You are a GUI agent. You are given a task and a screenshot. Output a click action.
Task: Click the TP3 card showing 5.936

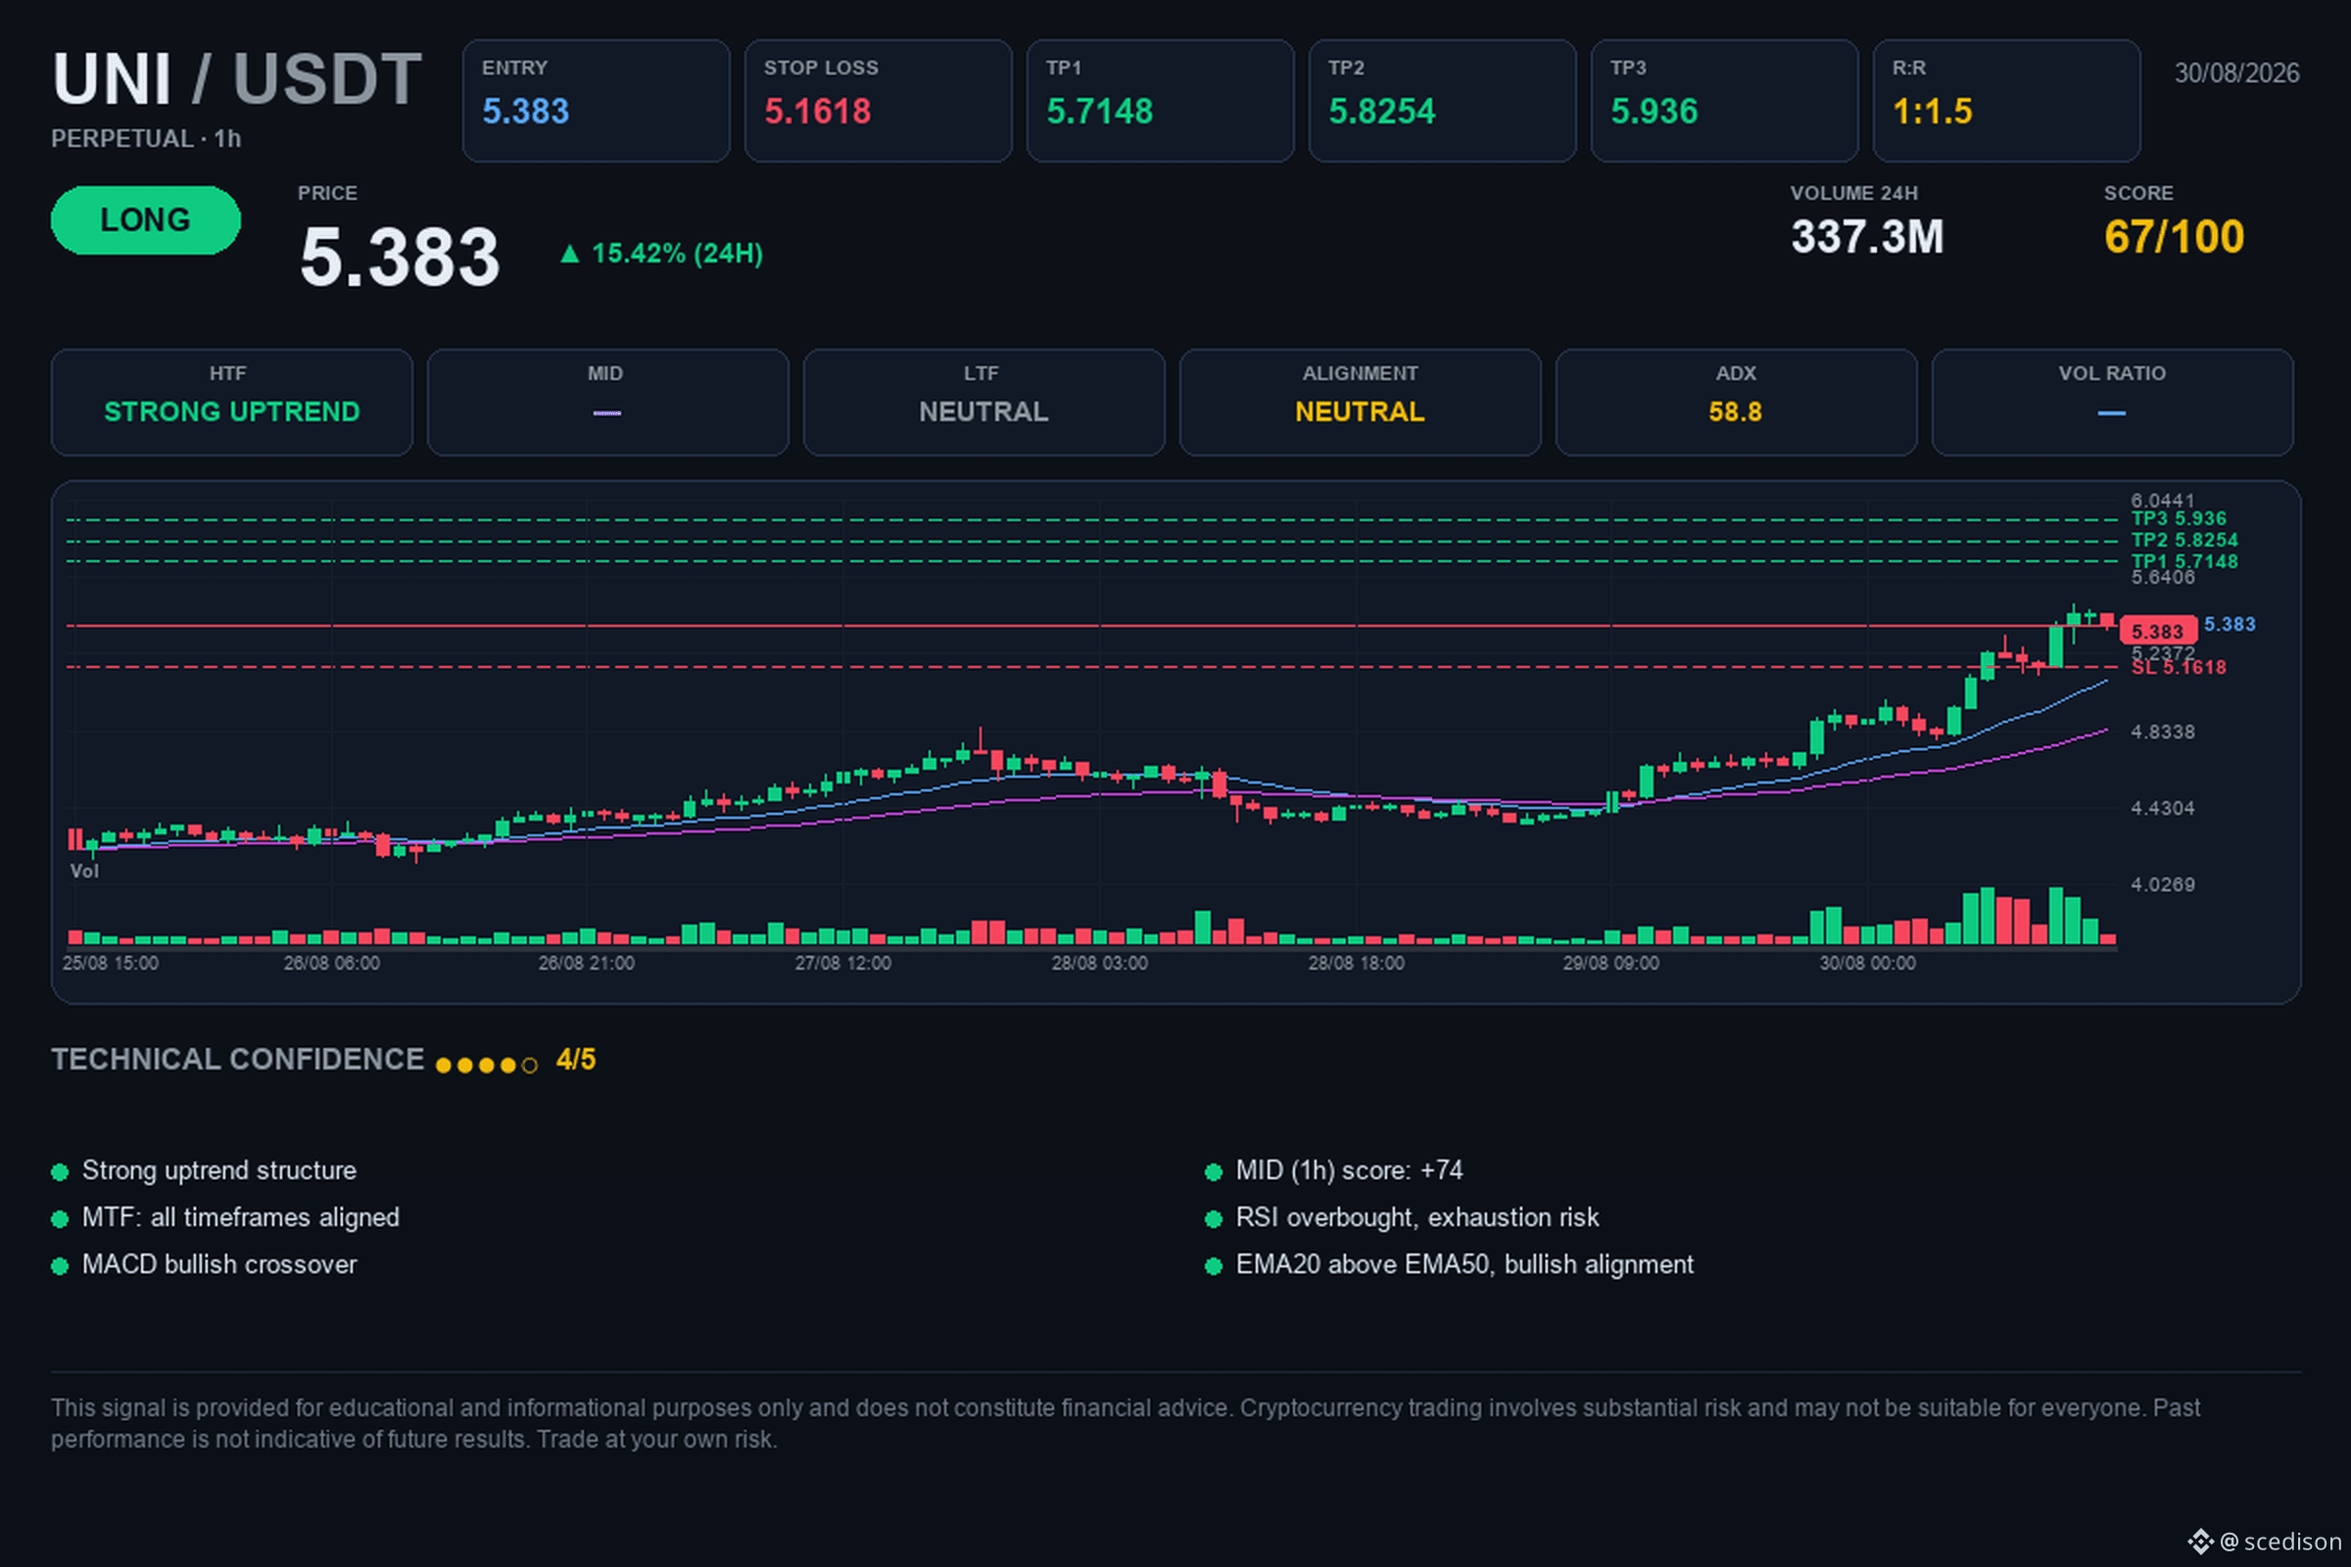point(1724,101)
